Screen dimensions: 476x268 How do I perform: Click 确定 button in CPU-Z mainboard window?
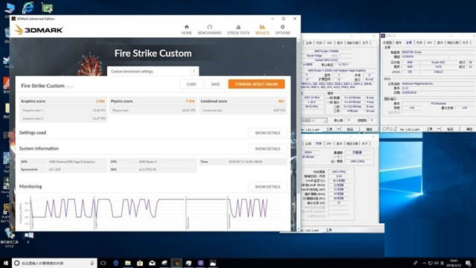tap(469, 129)
